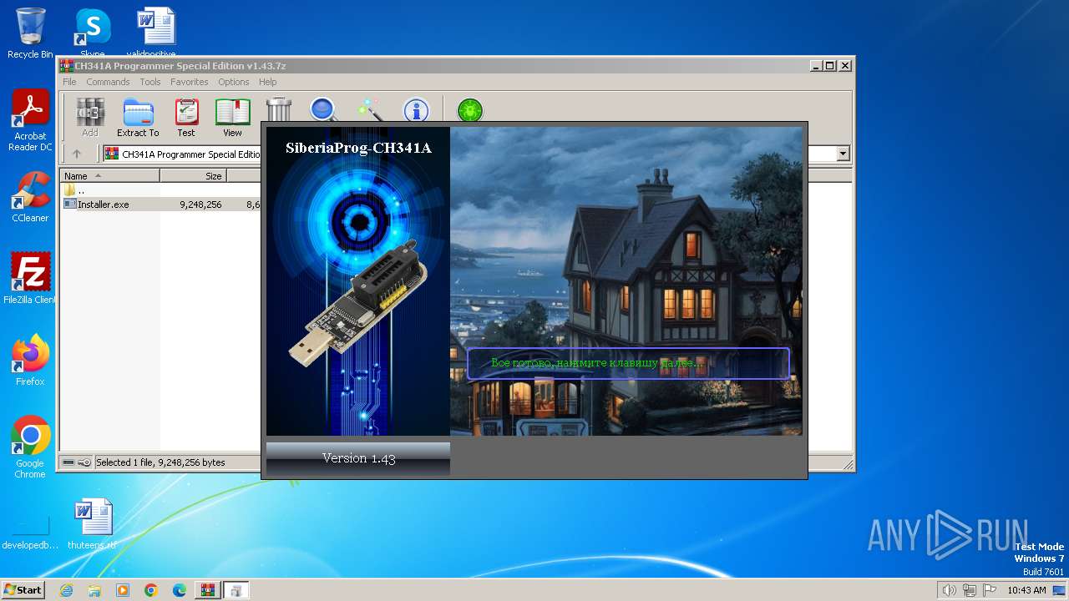Open the Tools menu
This screenshot has height=601, width=1069.
150,82
